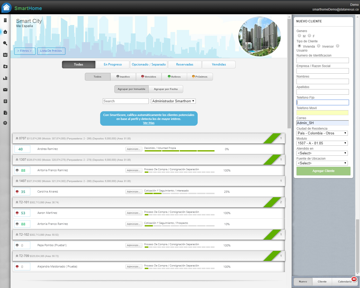This screenshot has width=360, height=288.
Task: Open the Fuente de Ubicacion selector
Action: [322, 163]
